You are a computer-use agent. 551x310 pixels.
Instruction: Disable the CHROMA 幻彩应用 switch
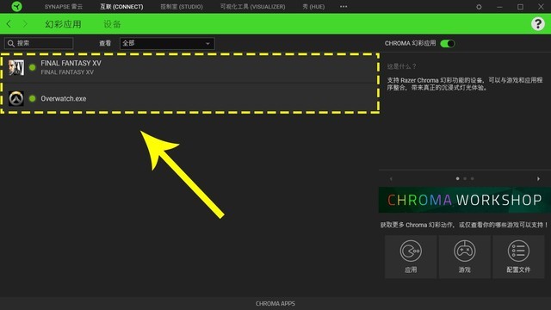point(448,44)
